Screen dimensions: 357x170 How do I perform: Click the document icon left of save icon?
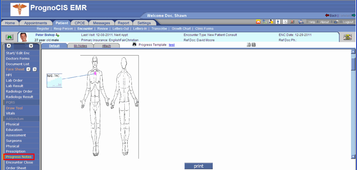point(249,45)
